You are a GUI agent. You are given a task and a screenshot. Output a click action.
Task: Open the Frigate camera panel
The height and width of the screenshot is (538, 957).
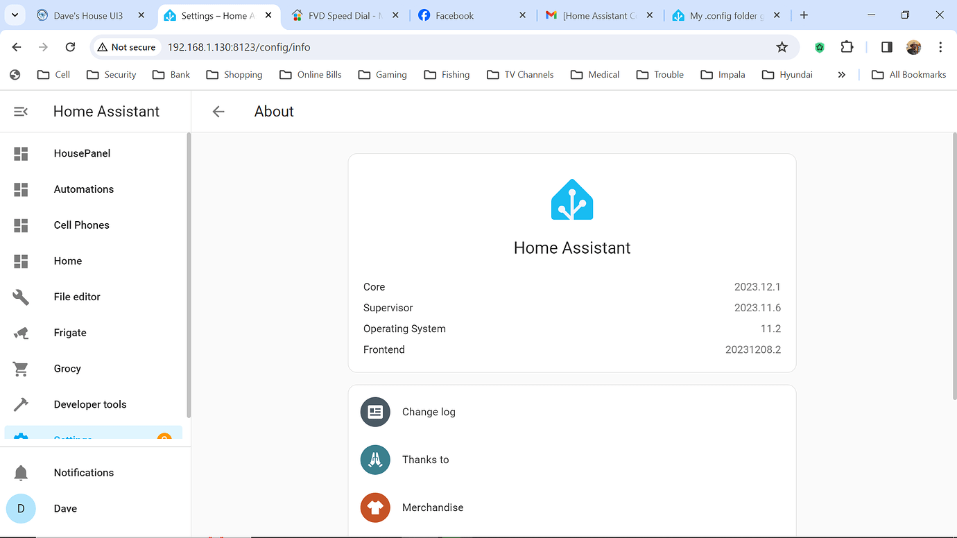point(69,333)
